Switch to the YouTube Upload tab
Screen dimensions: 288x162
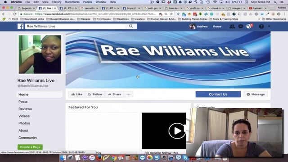[257, 8]
